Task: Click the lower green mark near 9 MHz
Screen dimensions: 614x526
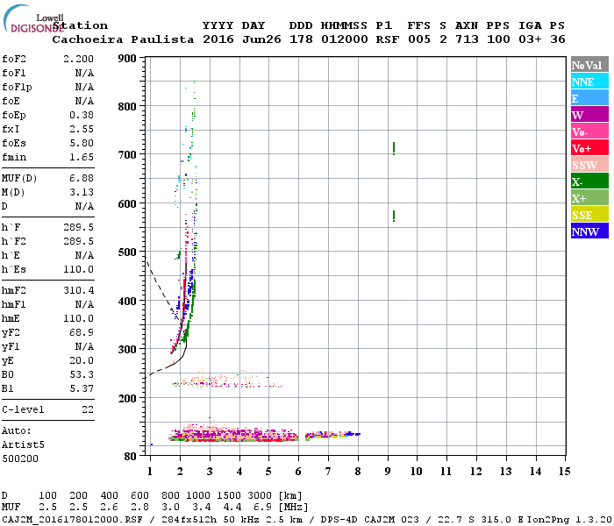Action: (x=394, y=216)
